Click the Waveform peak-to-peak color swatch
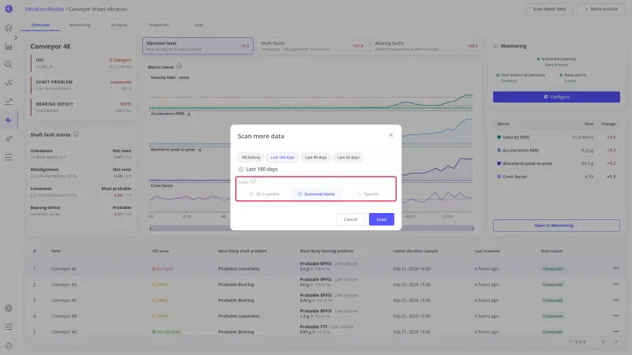Viewport: 632px width, 355px height. tap(499, 163)
